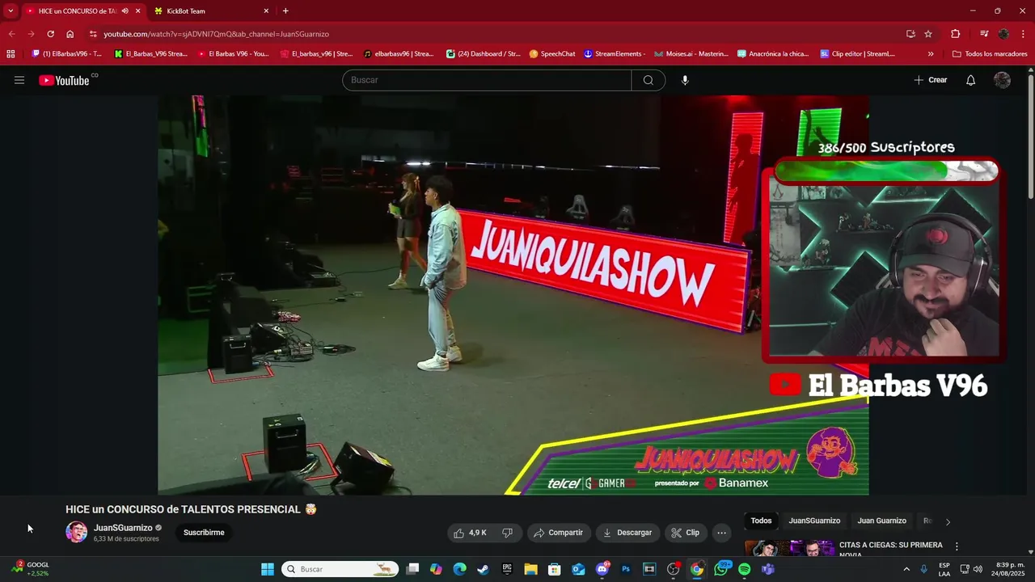The height and width of the screenshot is (582, 1035).
Task: Click the video player area
Action: click(513, 295)
